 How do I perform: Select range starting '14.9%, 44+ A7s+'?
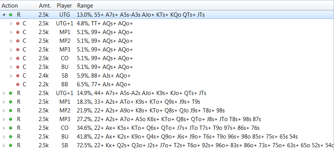(x=141, y=93)
